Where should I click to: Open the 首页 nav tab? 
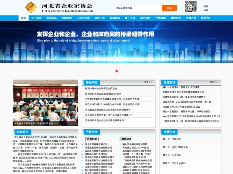(x=24, y=18)
